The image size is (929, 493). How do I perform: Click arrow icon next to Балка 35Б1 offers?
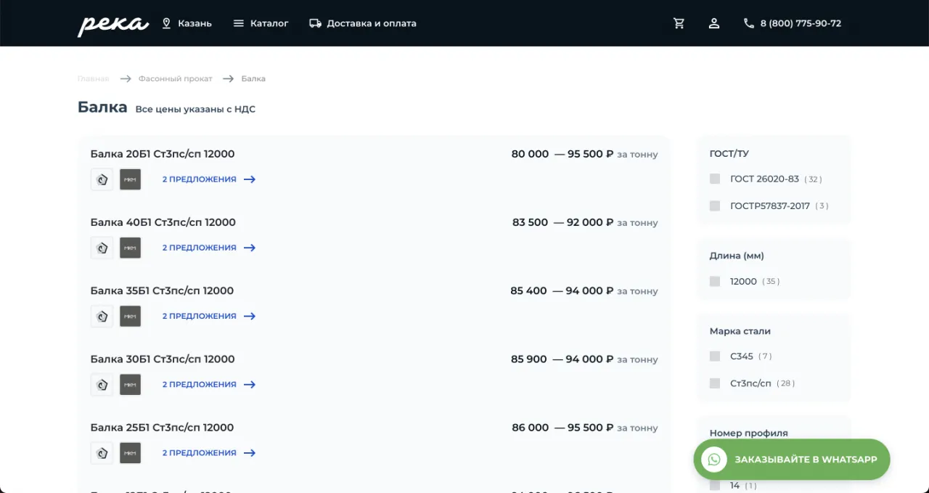(x=250, y=316)
